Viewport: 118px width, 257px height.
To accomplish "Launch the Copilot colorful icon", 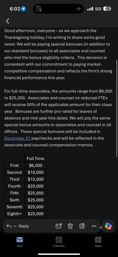I will pyautogui.click(x=108, y=226).
